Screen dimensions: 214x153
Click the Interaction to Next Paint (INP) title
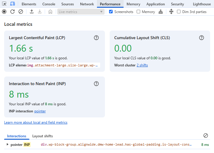coord(37,84)
